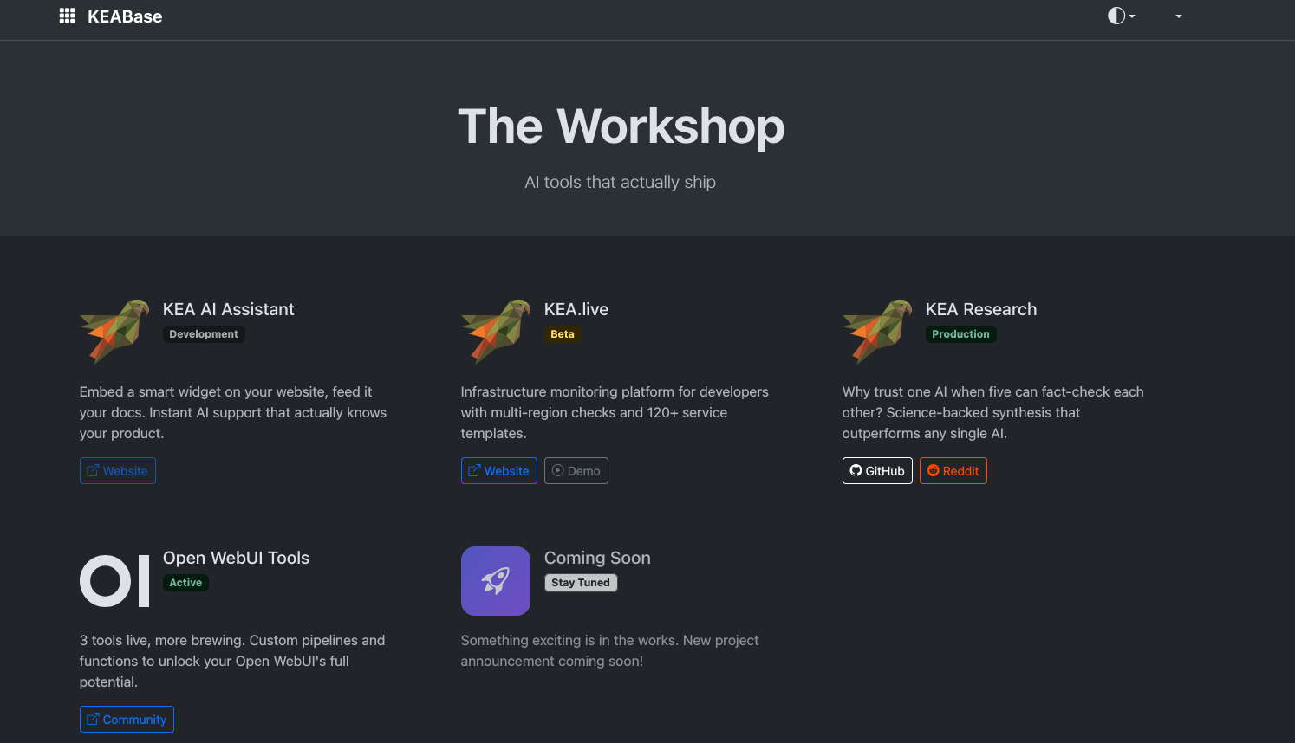Select the KEA Research card title
1295x743 pixels.
(x=981, y=309)
